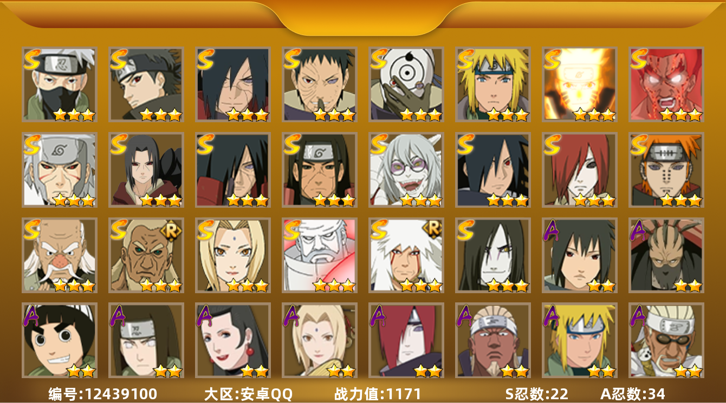Select the red-skinned steaming fighter portrait

pos(666,84)
